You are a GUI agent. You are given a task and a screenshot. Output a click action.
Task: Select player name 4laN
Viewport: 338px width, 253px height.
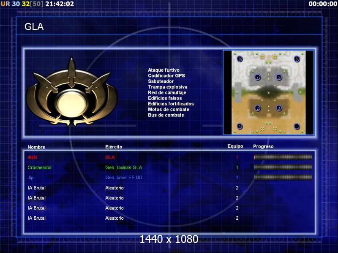[33, 157]
